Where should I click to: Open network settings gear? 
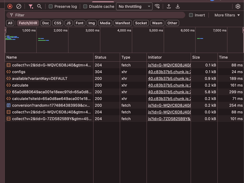238,6
